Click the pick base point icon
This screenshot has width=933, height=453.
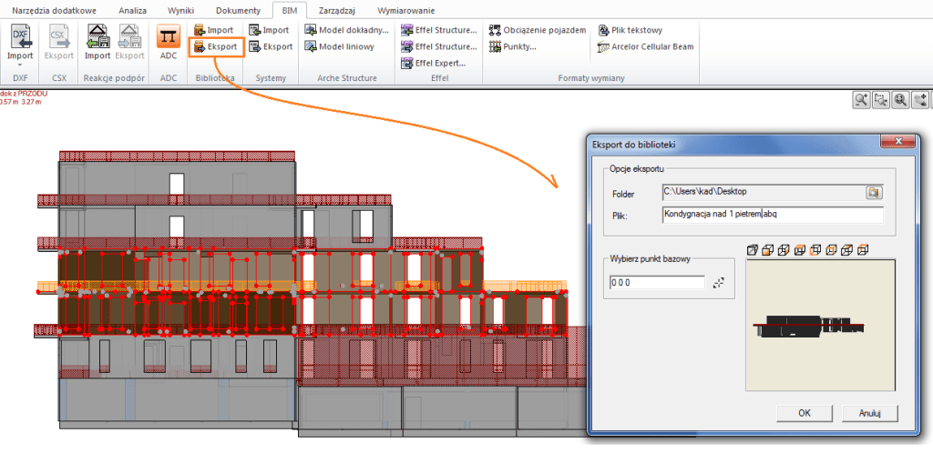pos(719,283)
